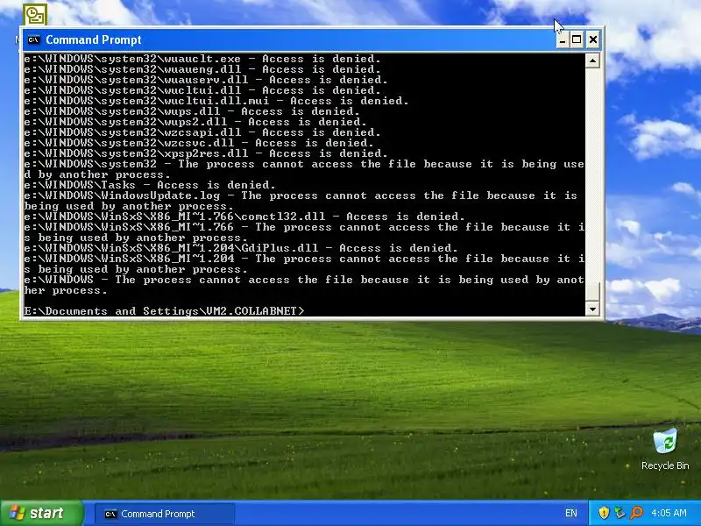The height and width of the screenshot is (526, 701).
Task: Select Command Prompt taskbar button
Action: pyautogui.click(x=165, y=514)
